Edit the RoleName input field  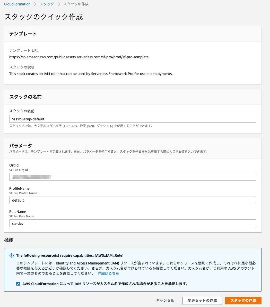pyautogui.click(x=133, y=223)
